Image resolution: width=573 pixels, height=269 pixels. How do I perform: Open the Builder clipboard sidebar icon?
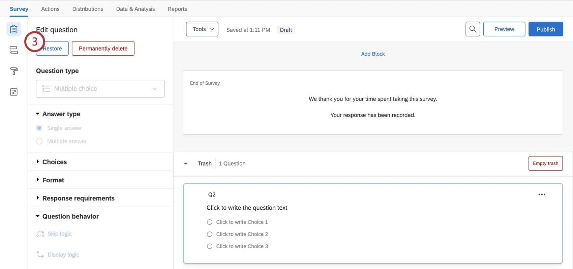pyautogui.click(x=14, y=29)
